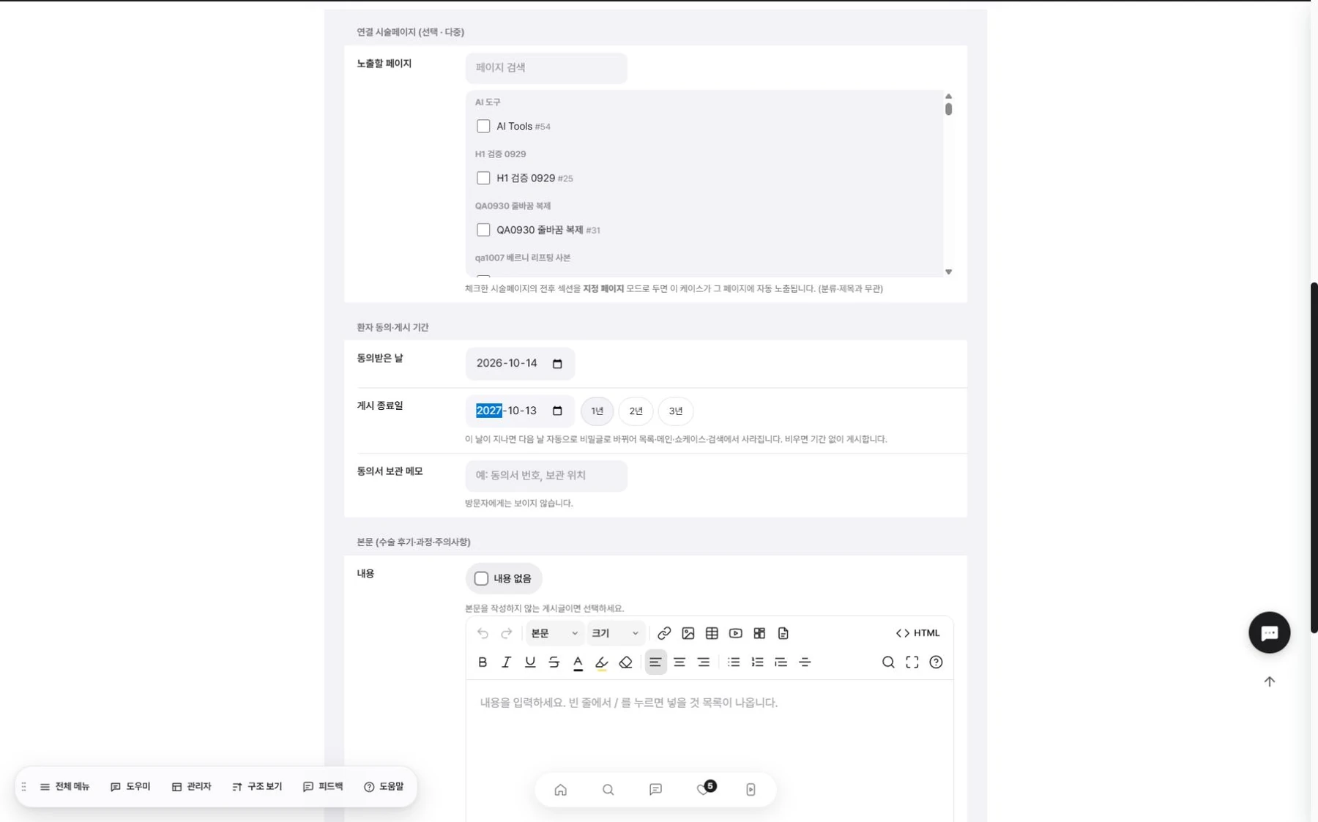Open 관리자 in floating bar
This screenshot has width=1318, height=822.
191,787
